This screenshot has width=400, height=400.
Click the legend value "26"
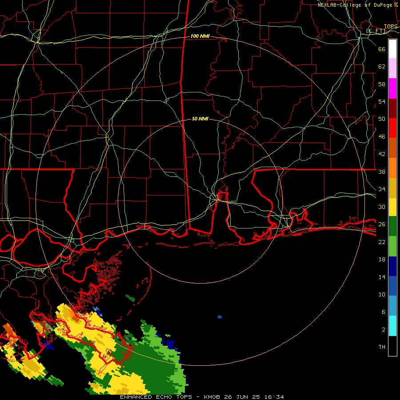click(x=382, y=224)
